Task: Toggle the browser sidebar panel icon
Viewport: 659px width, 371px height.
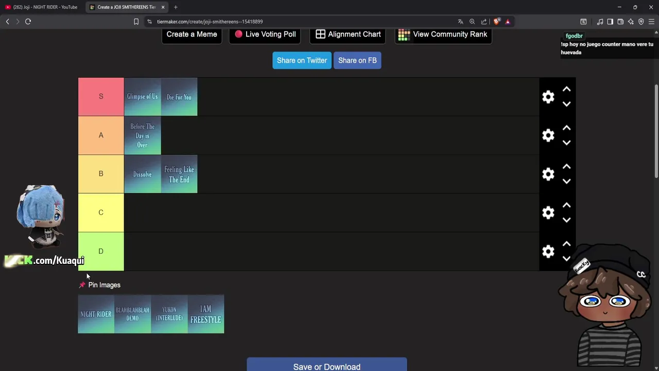Action: (x=610, y=22)
